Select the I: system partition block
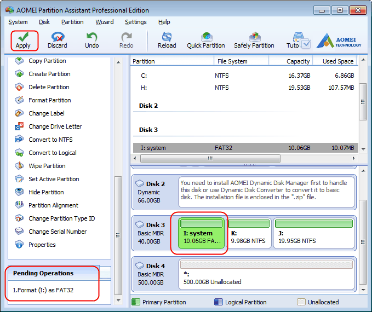The width and height of the screenshot is (372, 312). [201, 233]
